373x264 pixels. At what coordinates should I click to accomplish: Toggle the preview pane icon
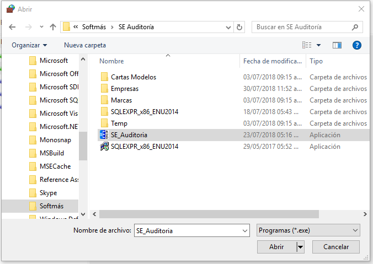pyautogui.click(x=337, y=45)
